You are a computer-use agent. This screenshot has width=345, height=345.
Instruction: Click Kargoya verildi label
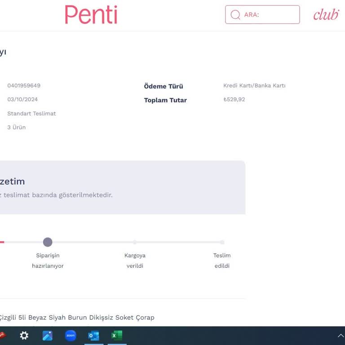(x=135, y=261)
